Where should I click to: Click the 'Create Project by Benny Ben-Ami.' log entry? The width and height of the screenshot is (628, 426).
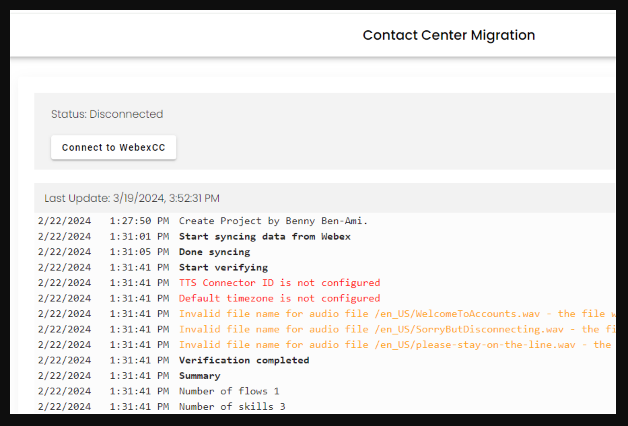pos(273,221)
